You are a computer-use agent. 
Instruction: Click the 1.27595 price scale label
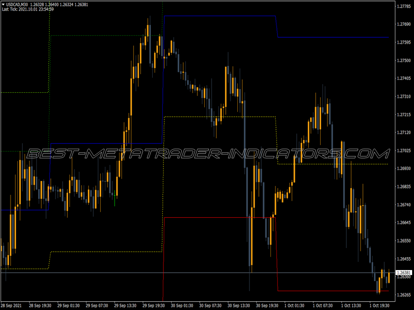pos(404,42)
